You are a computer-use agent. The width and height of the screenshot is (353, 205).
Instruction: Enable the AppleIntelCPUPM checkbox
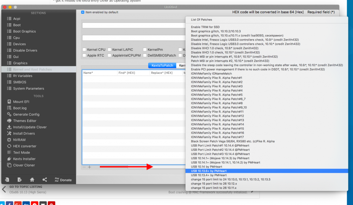click(109, 55)
